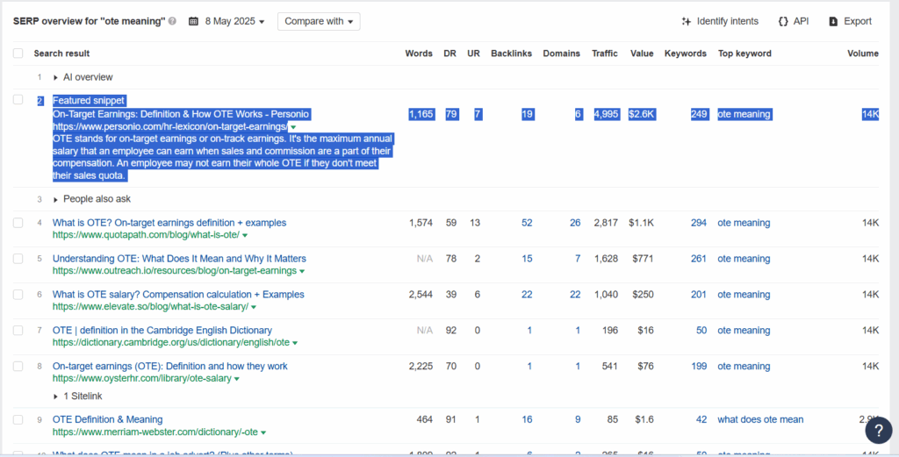Click backlinks count 22 for elevate.so
Image resolution: width=899 pixels, height=457 pixels.
[x=527, y=295]
